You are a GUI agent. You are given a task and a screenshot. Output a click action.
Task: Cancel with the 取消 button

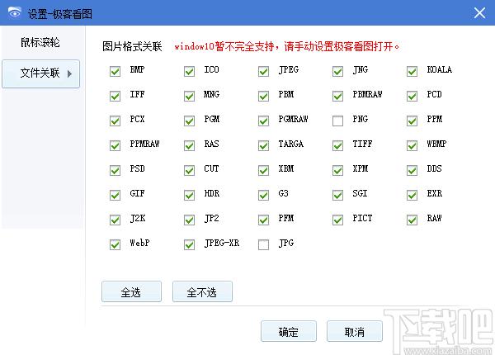click(x=355, y=331)
